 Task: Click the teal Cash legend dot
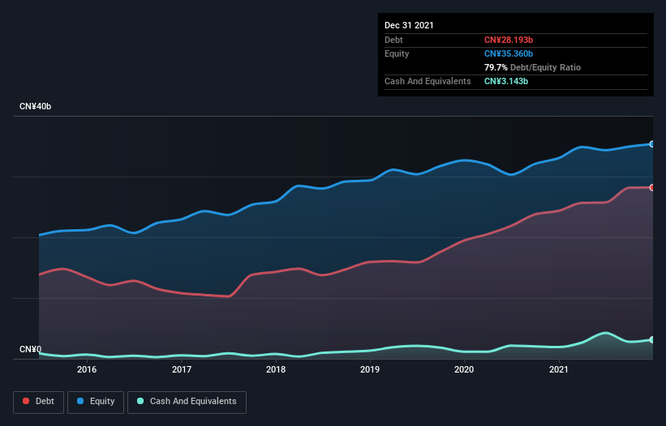[x=140, y=401]
